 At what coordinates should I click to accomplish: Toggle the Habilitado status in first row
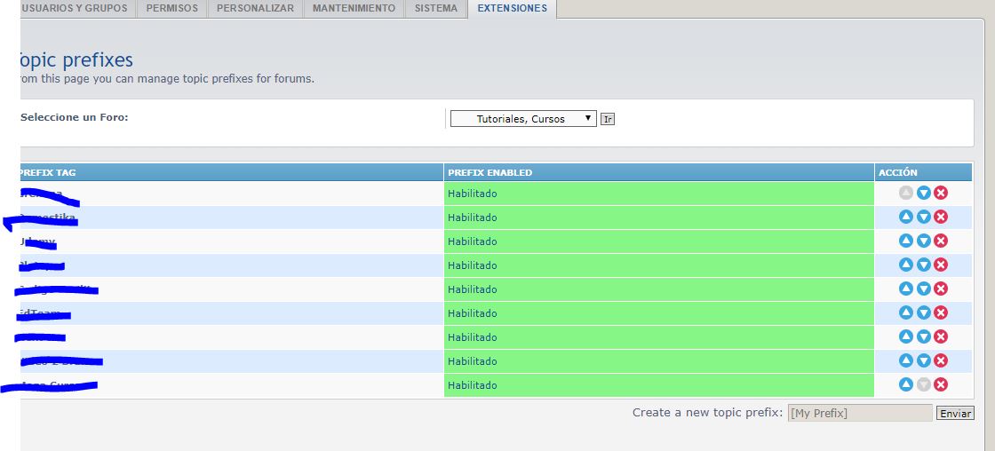point(473,194)
